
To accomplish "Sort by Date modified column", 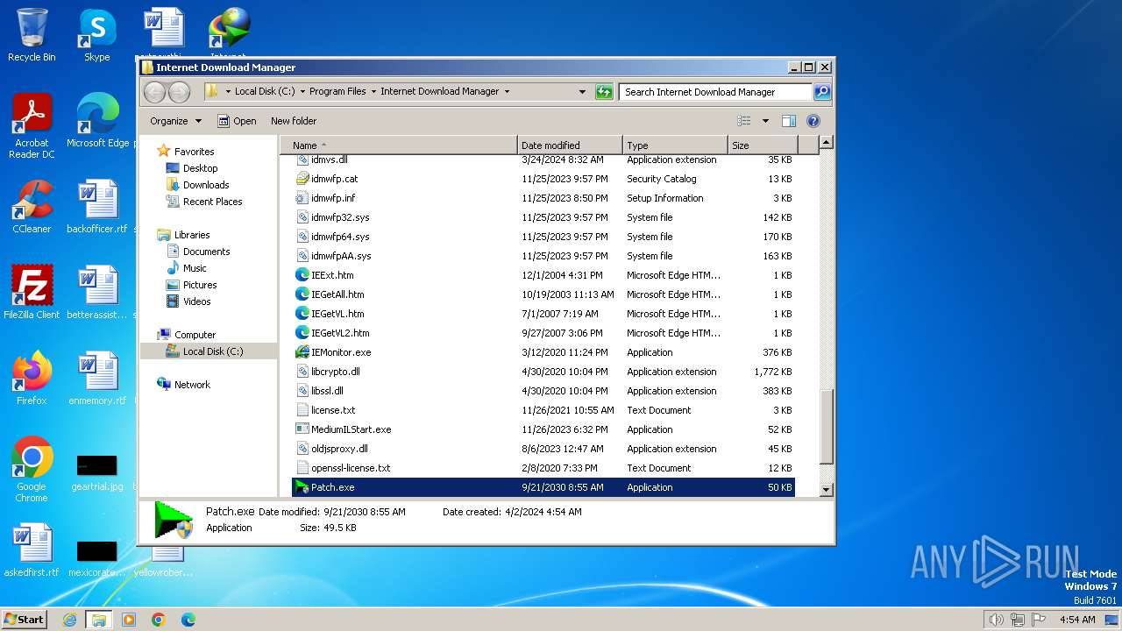I will click(x=570, y=145).
